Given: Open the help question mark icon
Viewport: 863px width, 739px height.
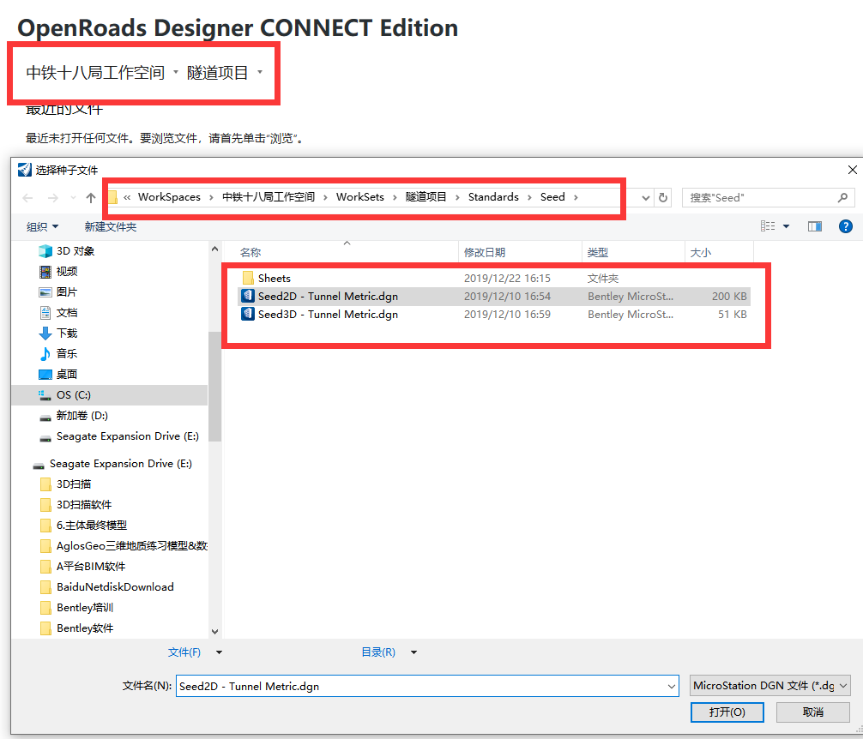Looking at the screenshot, I should (x=845, y=226).
